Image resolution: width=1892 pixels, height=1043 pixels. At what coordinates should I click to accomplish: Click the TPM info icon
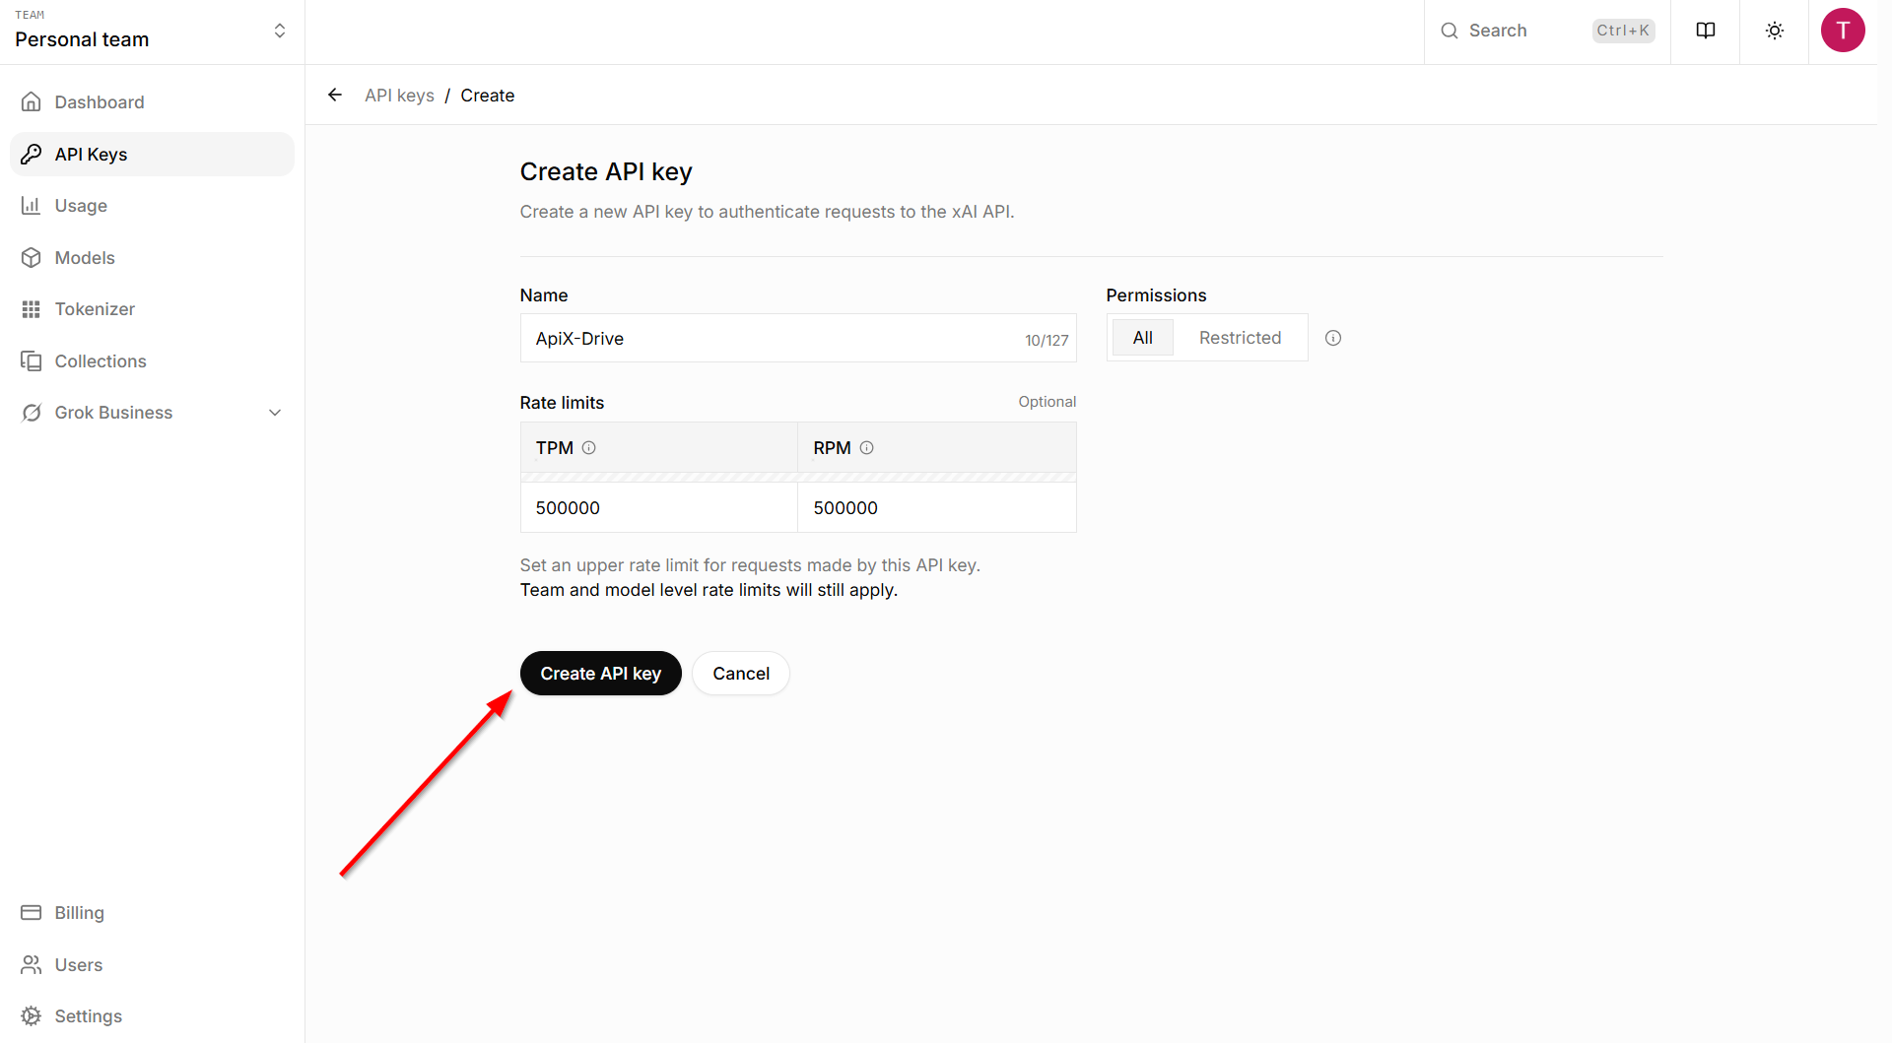[x=589, y=447]
